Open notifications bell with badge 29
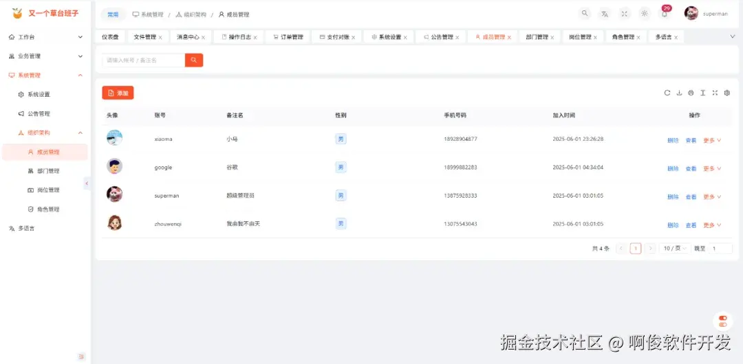743x364 pixels. click(x=665, y=13)
